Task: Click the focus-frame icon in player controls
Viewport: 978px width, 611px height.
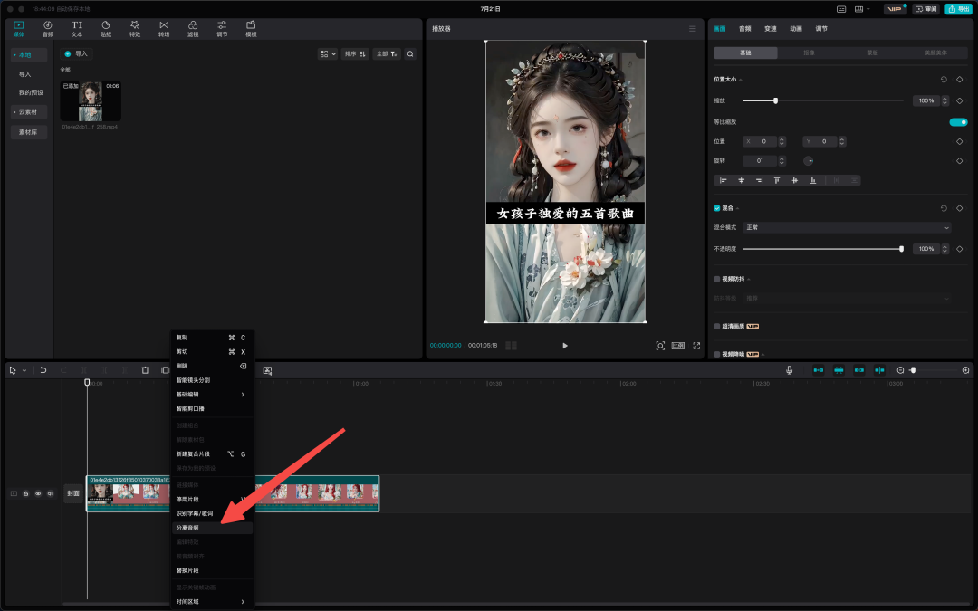Action: pos(660,346)
